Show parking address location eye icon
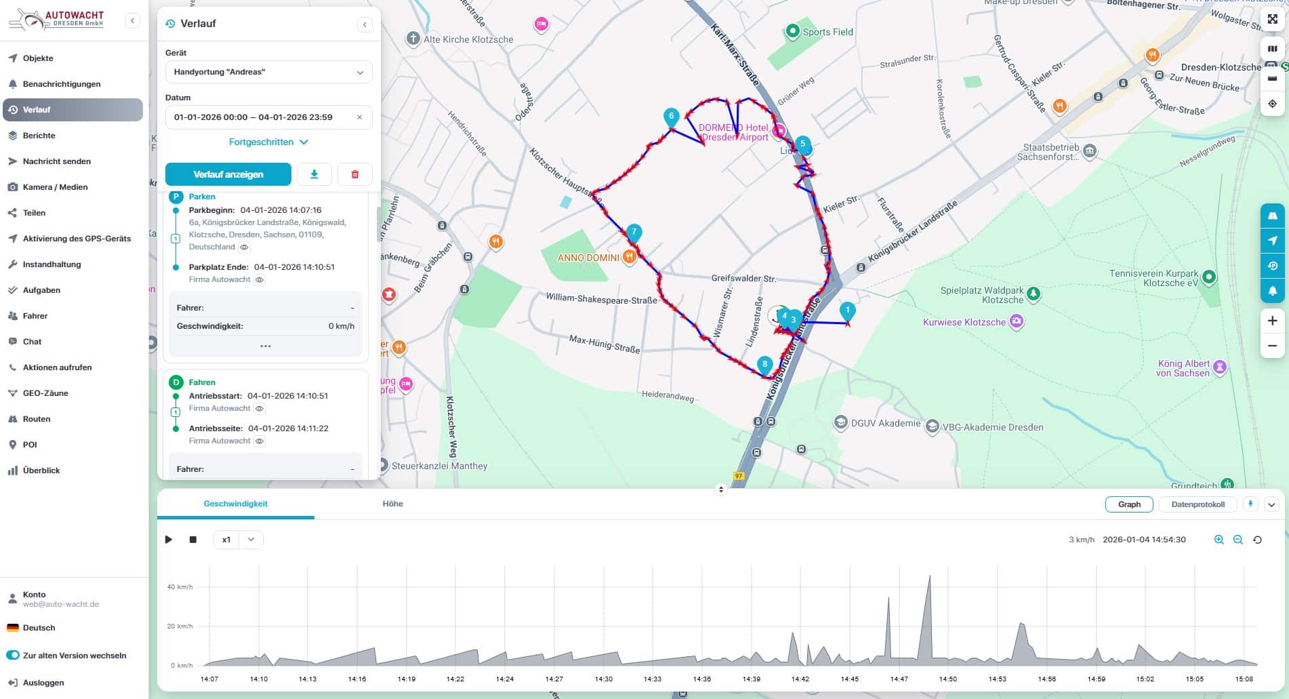 pos(245,247)
